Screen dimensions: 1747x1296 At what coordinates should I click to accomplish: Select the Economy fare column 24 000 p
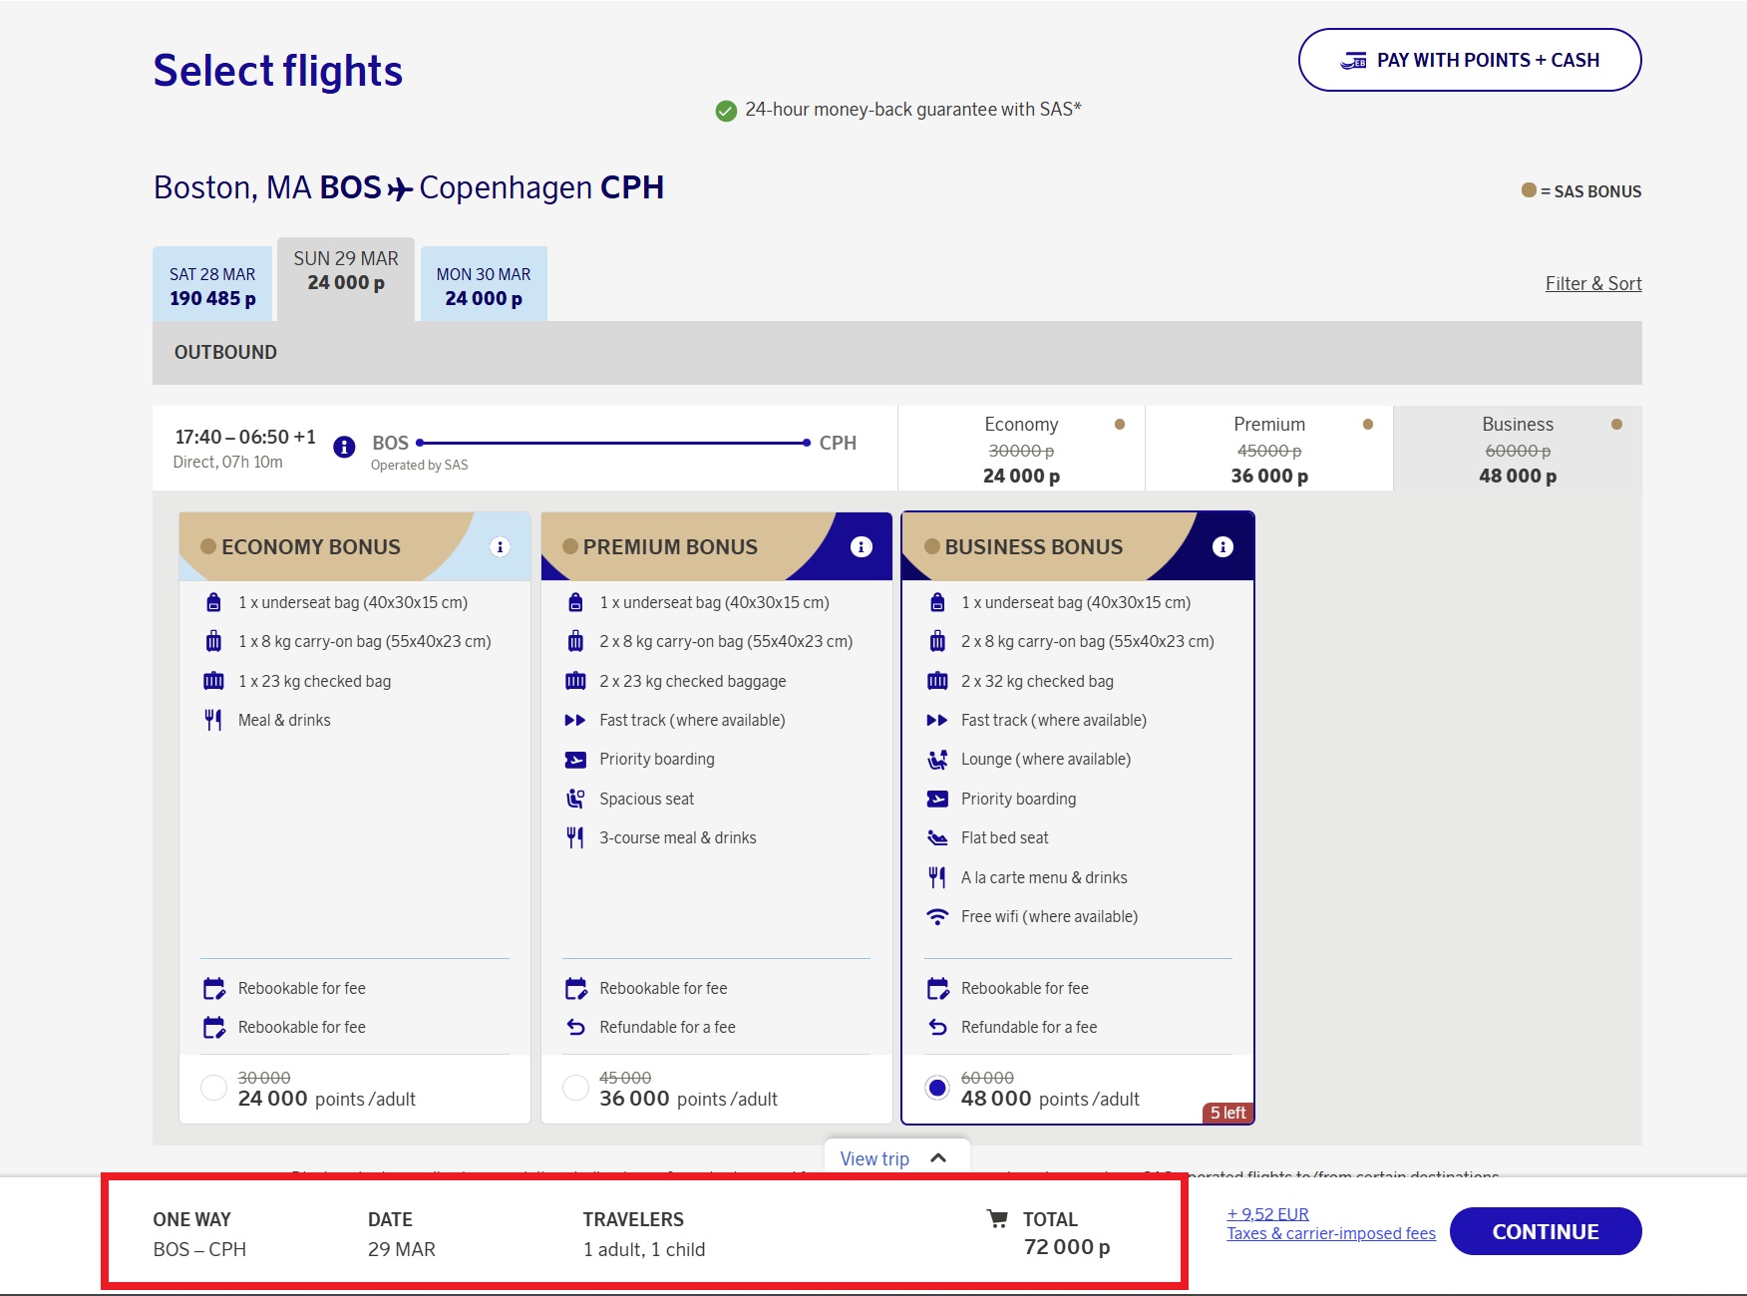pos(1021,449)
